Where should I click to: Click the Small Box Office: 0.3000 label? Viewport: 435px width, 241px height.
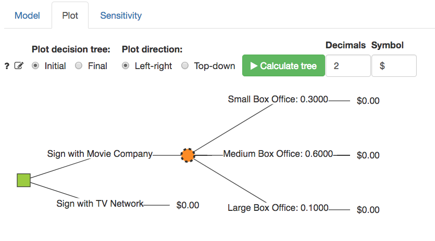(x=278, y=99)
